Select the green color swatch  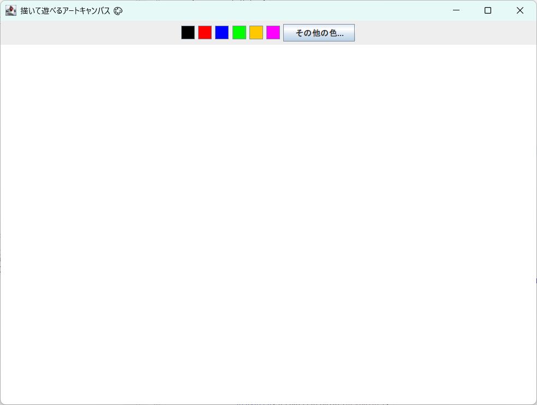tap(239, 33)
